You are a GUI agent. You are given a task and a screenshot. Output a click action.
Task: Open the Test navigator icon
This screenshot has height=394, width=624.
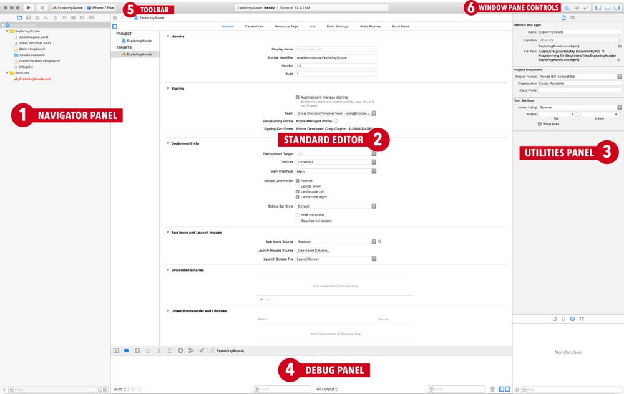(x=64, y=17)
